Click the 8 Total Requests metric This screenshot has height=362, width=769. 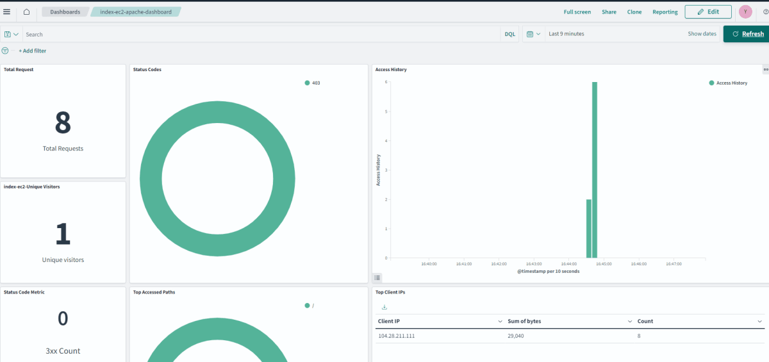pos(63,123)
